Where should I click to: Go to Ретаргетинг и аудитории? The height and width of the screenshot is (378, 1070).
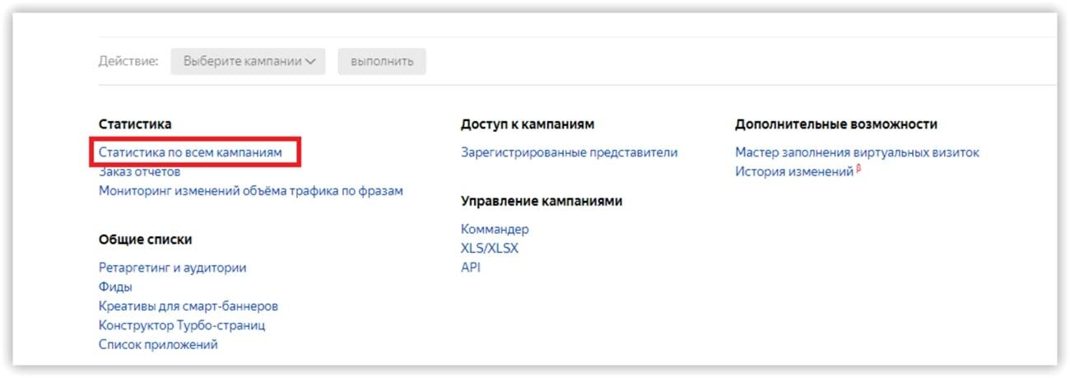(172, 268)
